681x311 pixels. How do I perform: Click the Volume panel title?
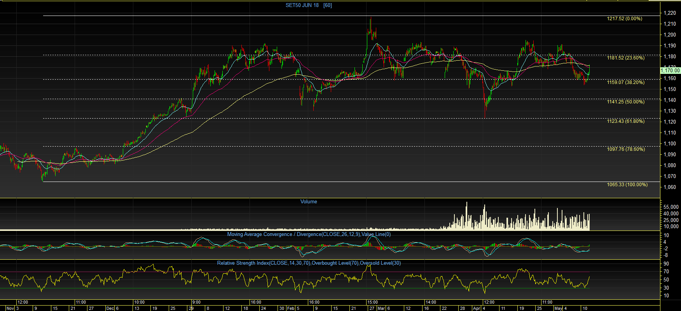click(x=309, y=201)
